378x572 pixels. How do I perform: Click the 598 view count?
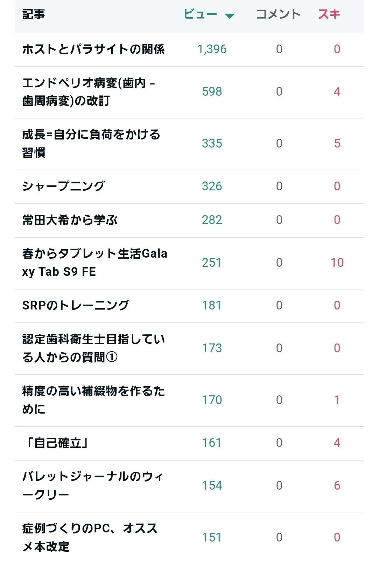coord(212,91)
